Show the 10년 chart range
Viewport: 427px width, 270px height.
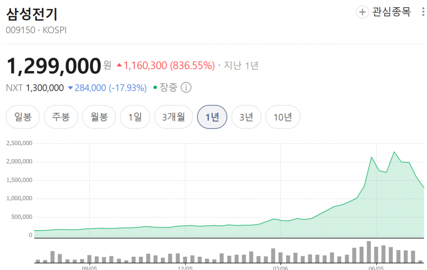pos(283,117)
